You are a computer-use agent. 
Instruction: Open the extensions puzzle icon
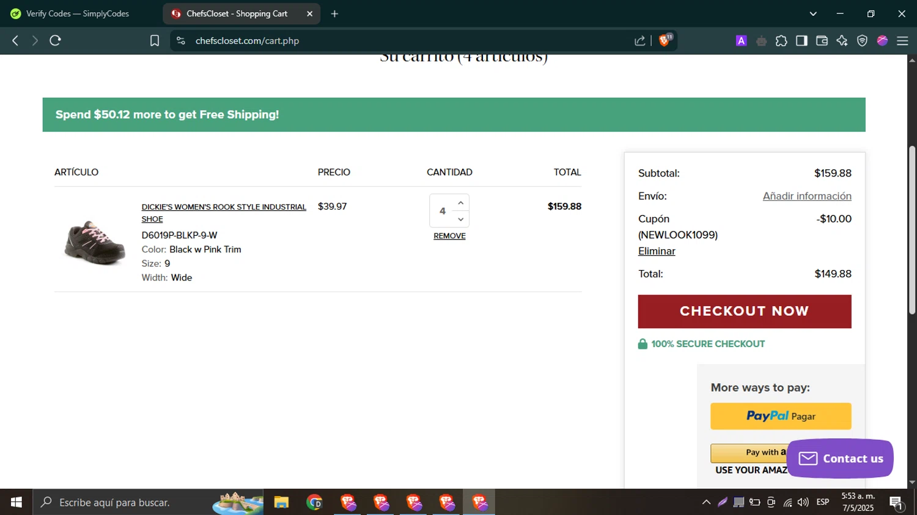781,41
